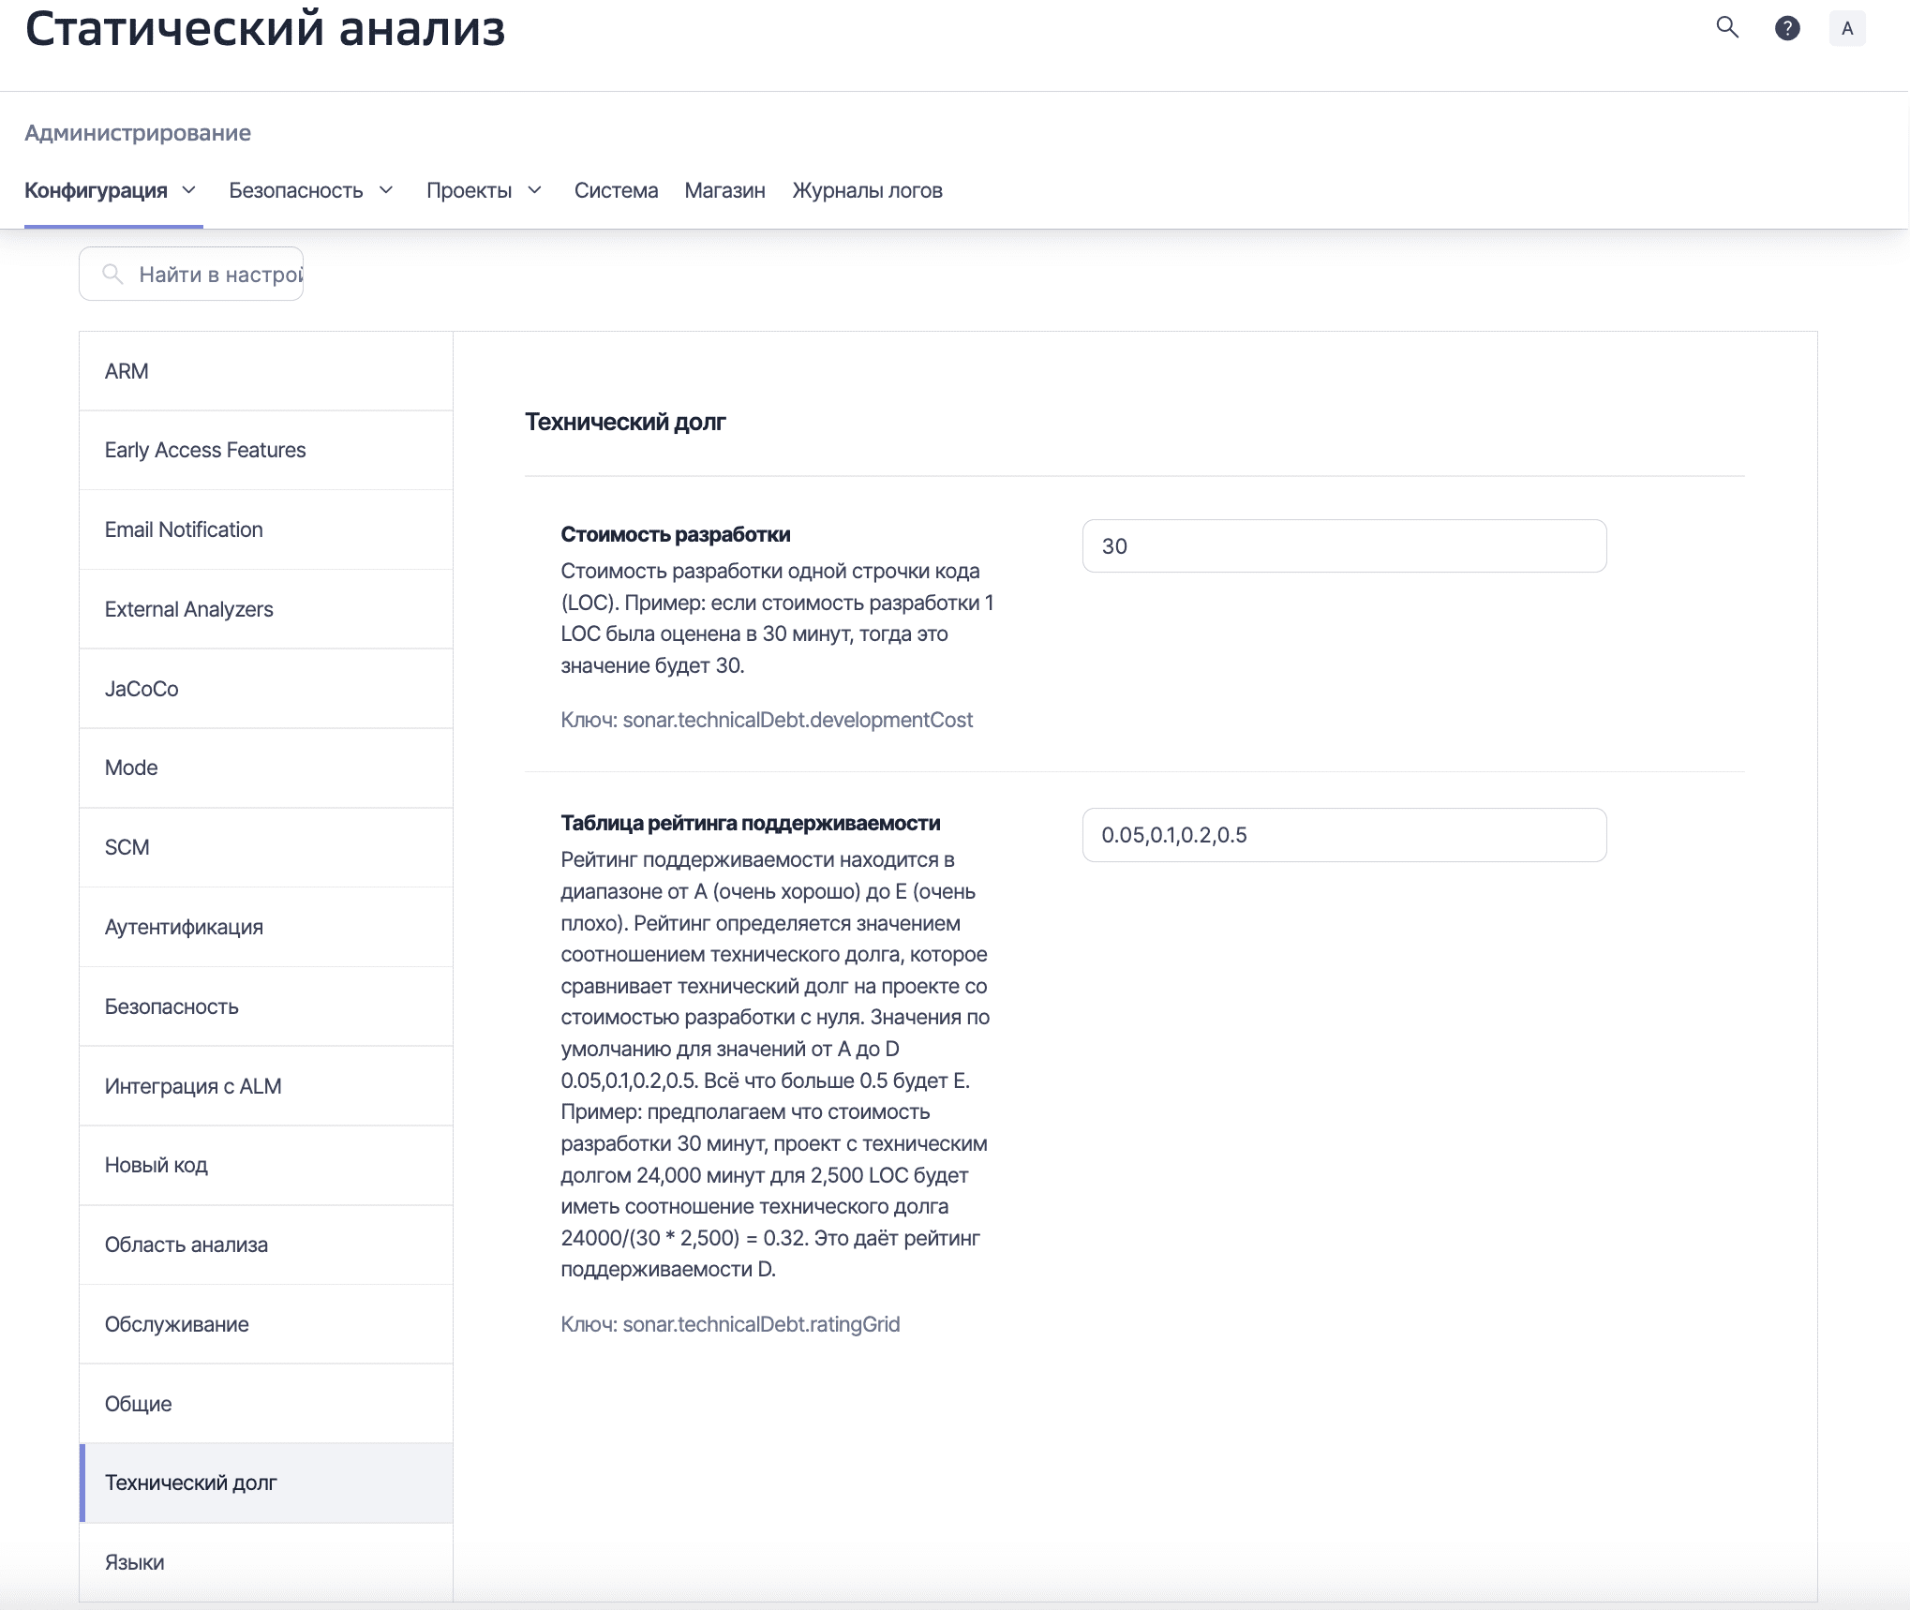Screen dimensions: 1910x1610
Task: Open the Интеграция с ALM category
Action: (x=193, y=1086)
